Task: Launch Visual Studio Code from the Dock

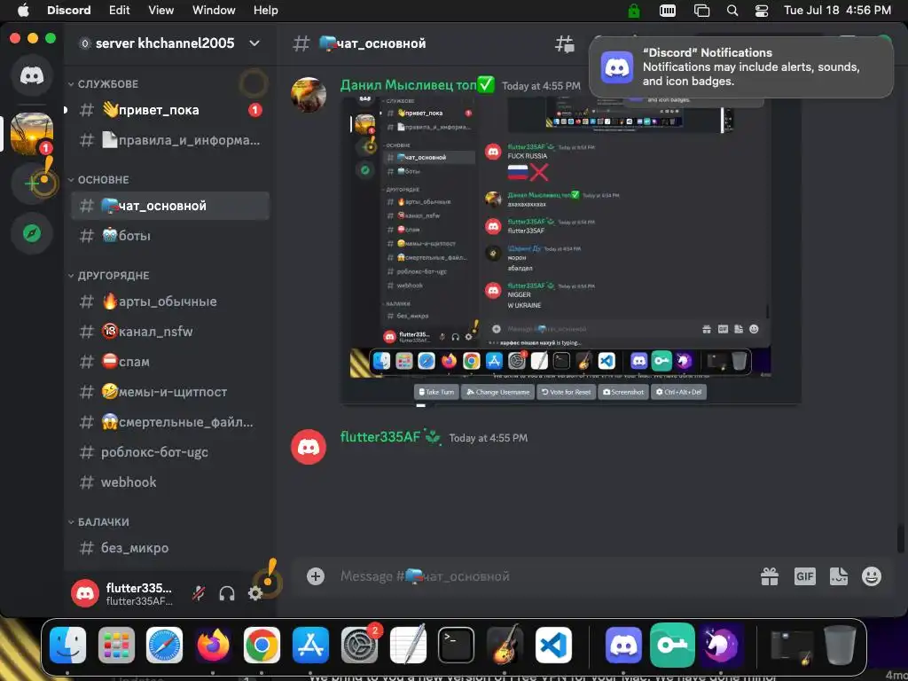Action: 553,646
